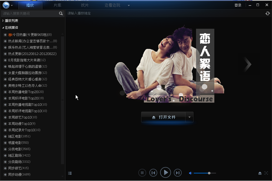Mute with the speaker icon
Viewport: 272px width, 181px height.
(x=190, y=173)
